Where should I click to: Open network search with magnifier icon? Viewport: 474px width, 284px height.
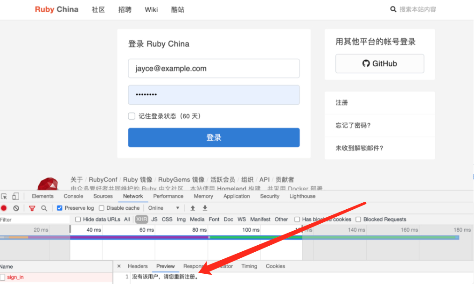44,208
